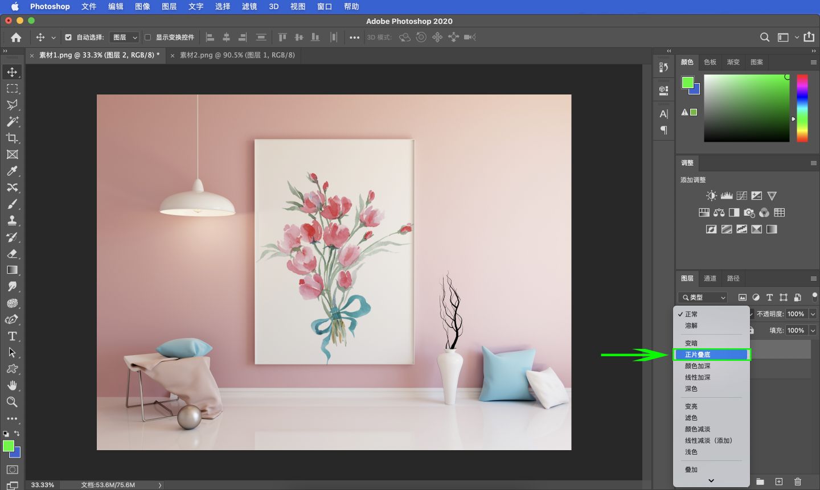
Task: Choose the Lasso tool
Action: click(11, 105)
